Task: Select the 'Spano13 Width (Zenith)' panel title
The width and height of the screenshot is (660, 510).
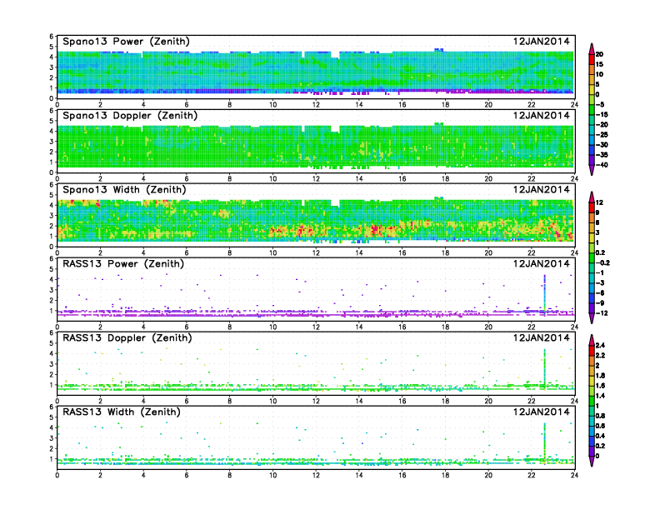Action: tap(124, 190)
